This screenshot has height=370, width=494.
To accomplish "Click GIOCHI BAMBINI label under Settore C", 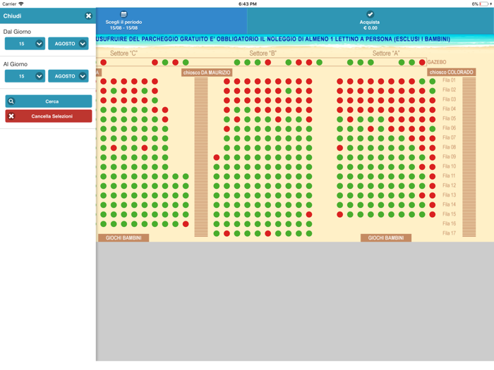I will (123, 238).
